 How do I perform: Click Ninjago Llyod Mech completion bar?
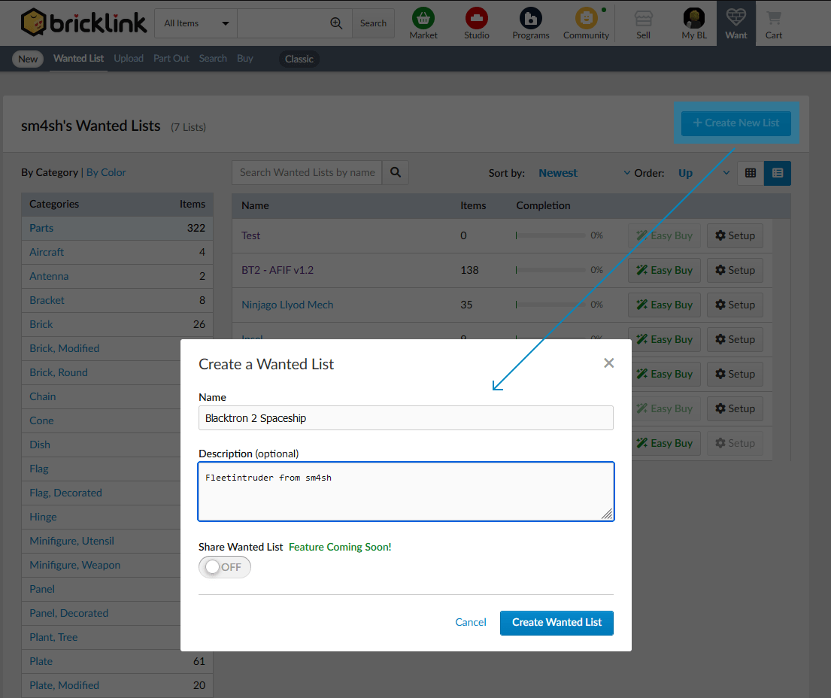(550, 304)
